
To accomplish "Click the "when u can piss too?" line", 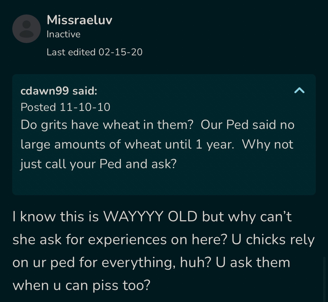I will click(81, 285).
